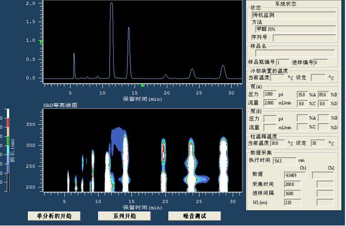Click the red segment of the color scale

(8, 122)
